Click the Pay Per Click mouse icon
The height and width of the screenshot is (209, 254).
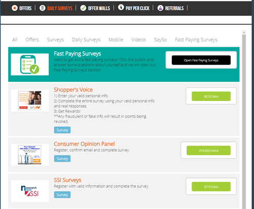tap(121, 7)
